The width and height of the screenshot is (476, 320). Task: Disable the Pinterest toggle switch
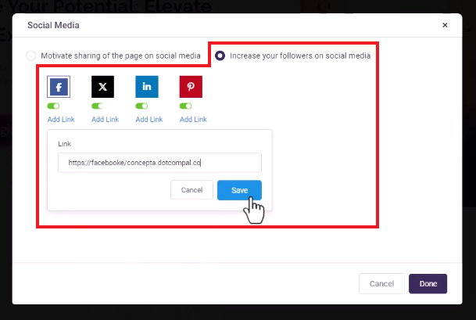(185, 106)
